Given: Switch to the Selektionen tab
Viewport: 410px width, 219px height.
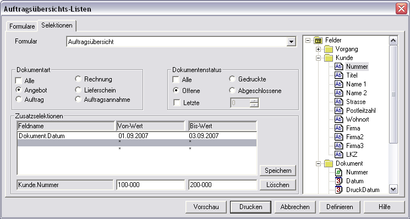Looking at the screenshot, I should click(57, 25).
